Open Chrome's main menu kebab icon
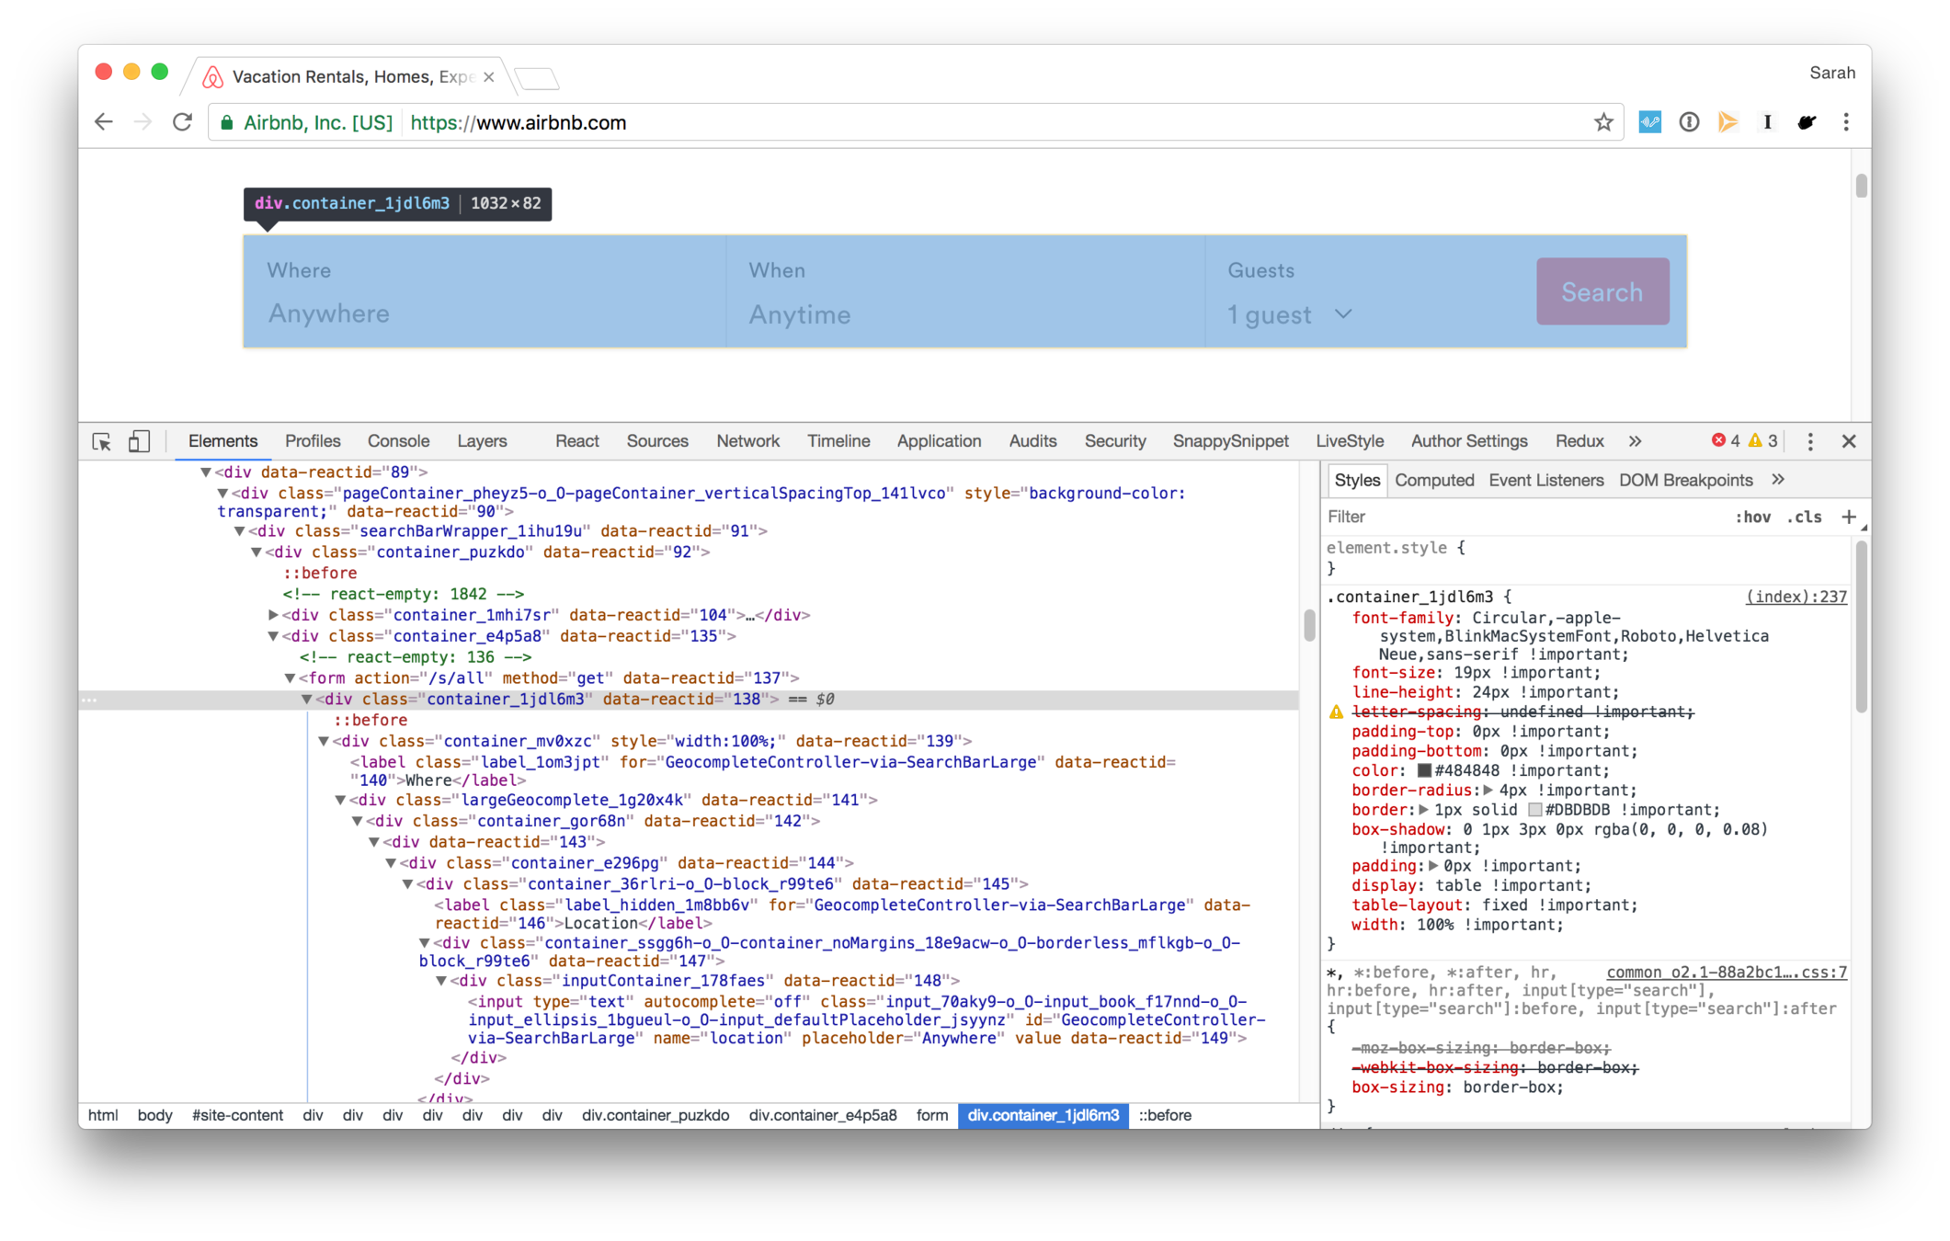This screenshot has width=1950, height=1241. click(x=1846, y=122)
